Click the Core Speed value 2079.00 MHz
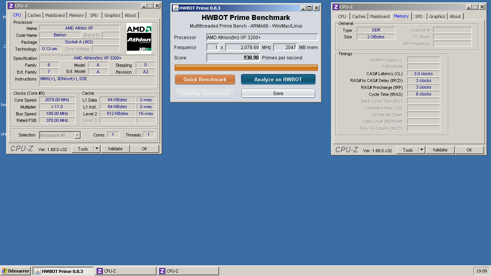This screenshot has width=491, height=276. (x=57, y=100)
